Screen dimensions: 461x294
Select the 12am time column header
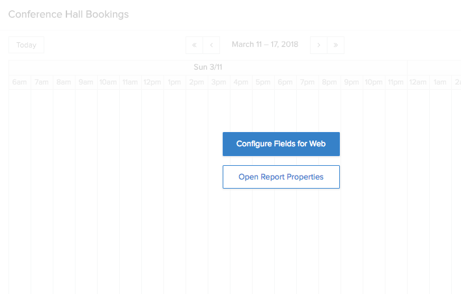coord(418,82)
